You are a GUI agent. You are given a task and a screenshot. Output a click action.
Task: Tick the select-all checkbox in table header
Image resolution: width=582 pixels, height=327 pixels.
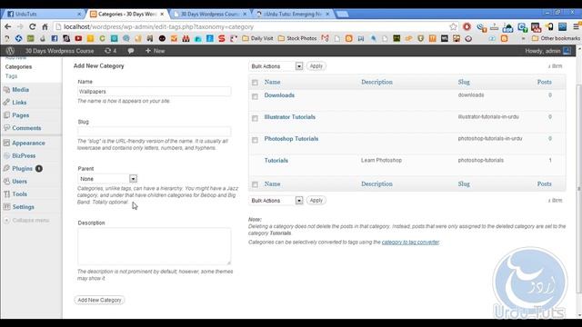(x=255, y=83)
